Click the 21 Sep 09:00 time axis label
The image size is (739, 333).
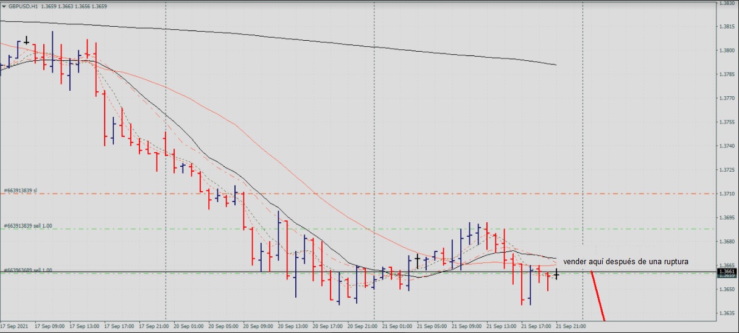[x=467, y=326]
